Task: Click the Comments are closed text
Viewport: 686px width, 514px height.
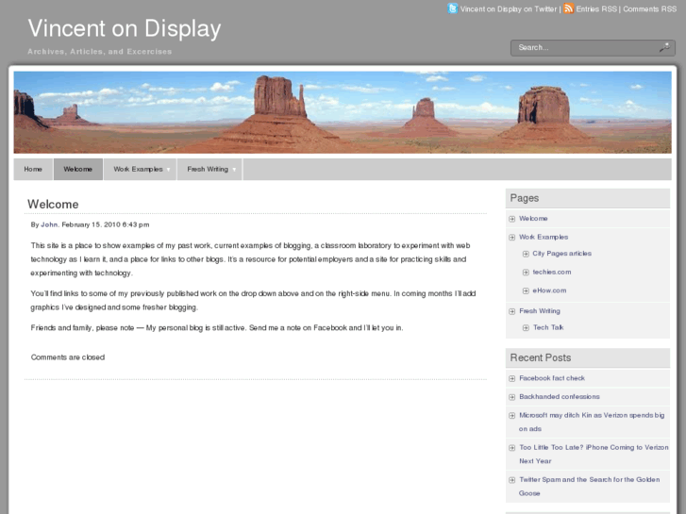Action: click(x=68, y=357)
